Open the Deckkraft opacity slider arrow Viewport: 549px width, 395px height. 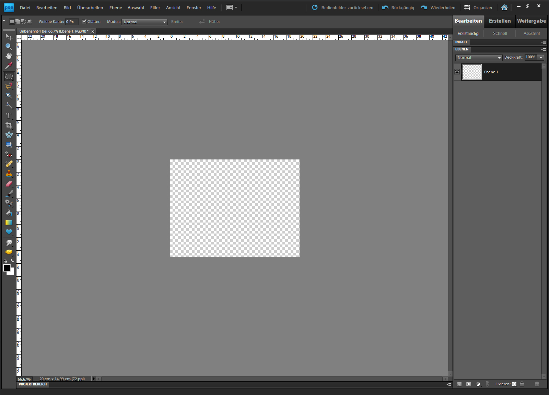click(x=541, y=57)
